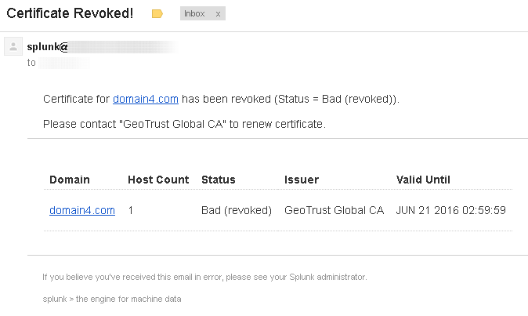The image size is (528, 316).
Task: Click the "to" recipient line
Action: tap(32, 63)
